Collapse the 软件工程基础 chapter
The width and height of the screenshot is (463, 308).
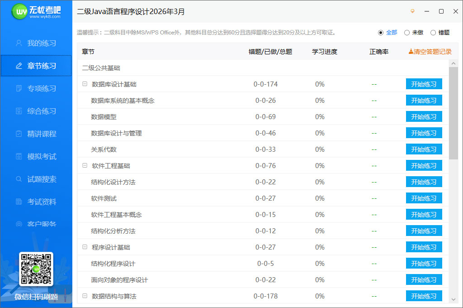(x=85, y=165)
